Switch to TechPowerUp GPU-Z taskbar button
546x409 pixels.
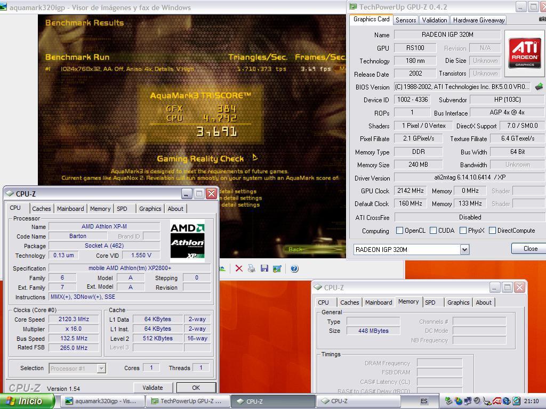tap(188, 401)
